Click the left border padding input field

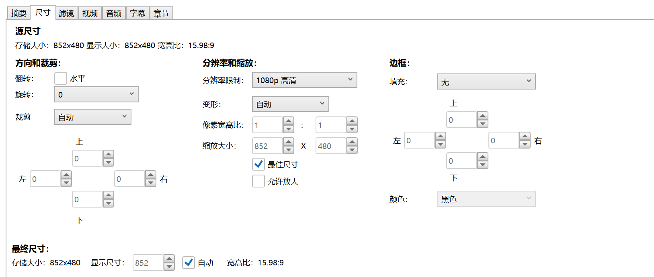tap(419, 141)
